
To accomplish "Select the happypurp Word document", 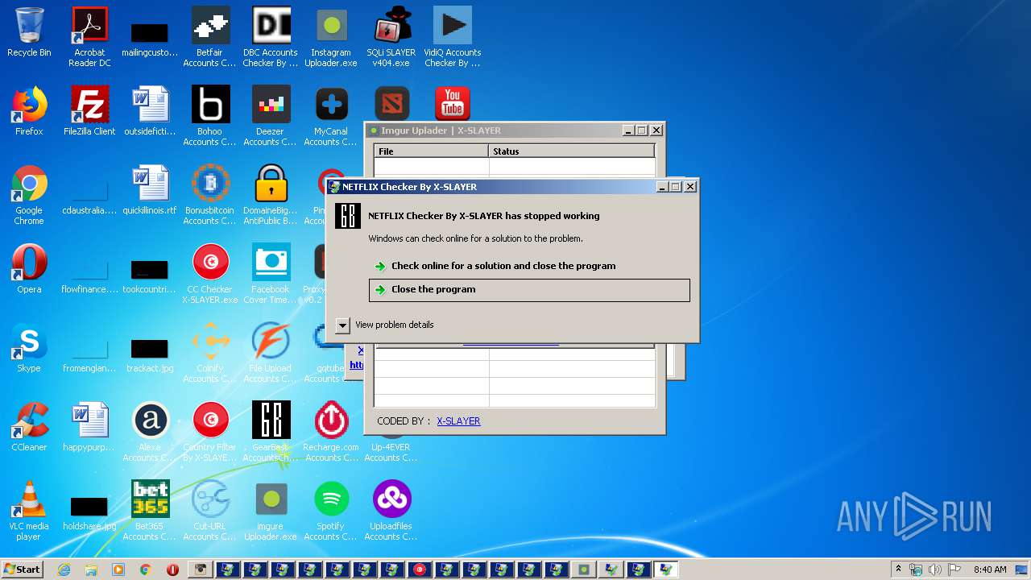I will click(x=89, y=427).
